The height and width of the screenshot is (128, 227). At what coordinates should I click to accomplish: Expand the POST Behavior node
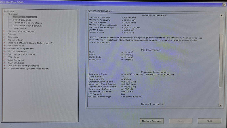4,51
